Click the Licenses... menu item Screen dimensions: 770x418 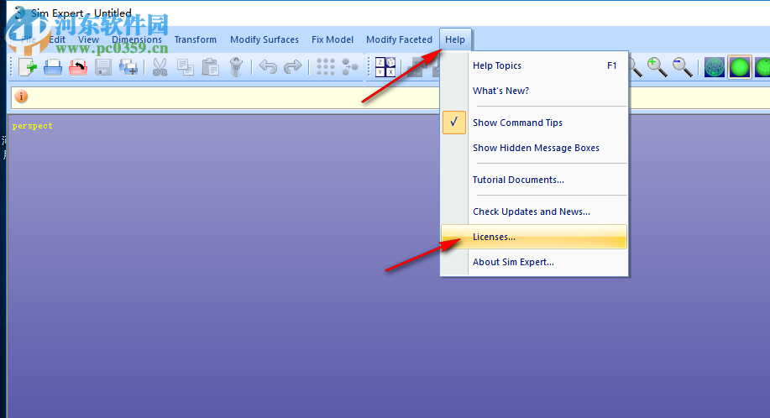click(x=534, y=237)
